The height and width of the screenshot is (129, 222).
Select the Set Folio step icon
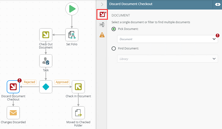pos(72,35)
